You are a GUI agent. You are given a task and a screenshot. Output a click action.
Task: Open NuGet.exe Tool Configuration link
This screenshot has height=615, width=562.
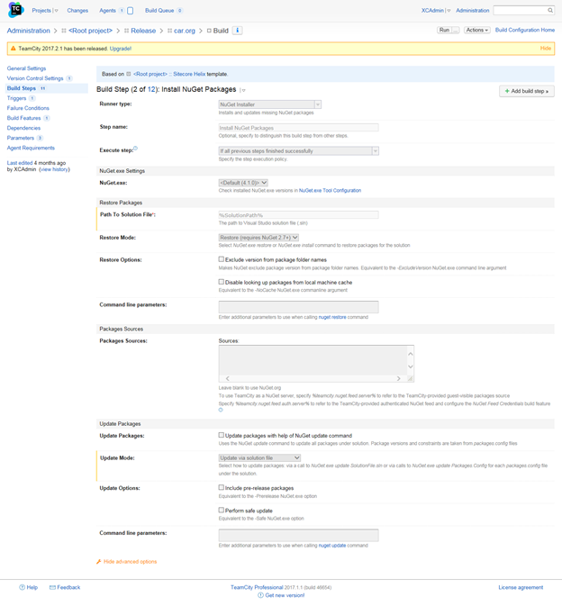pos(330,191)
